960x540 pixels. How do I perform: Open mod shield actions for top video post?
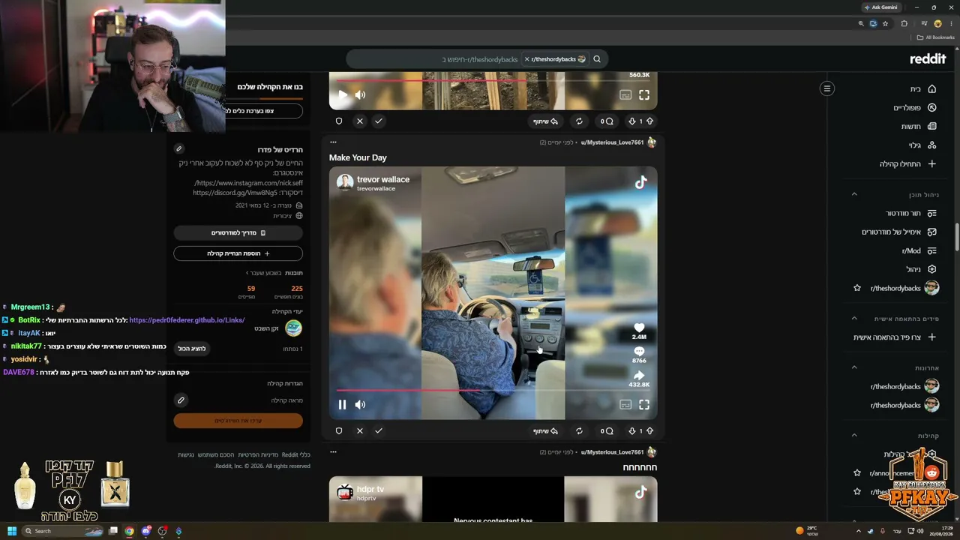pos(339,121)
